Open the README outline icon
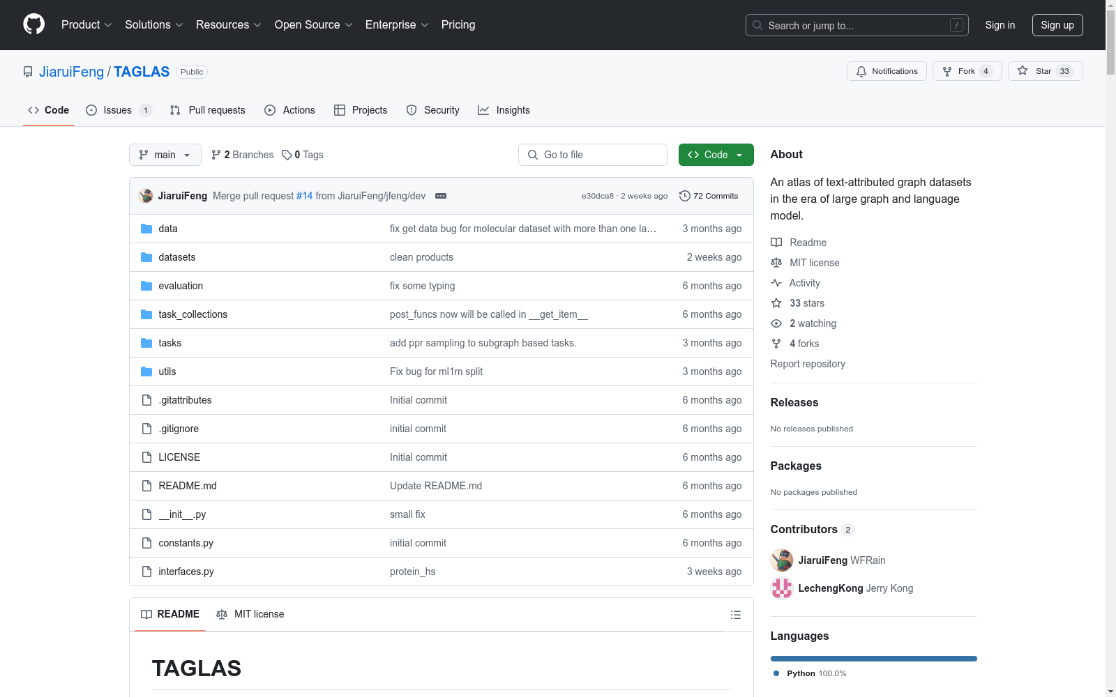Image resolution: width=1116 pixels, height=697 pixels. [735, 615]
